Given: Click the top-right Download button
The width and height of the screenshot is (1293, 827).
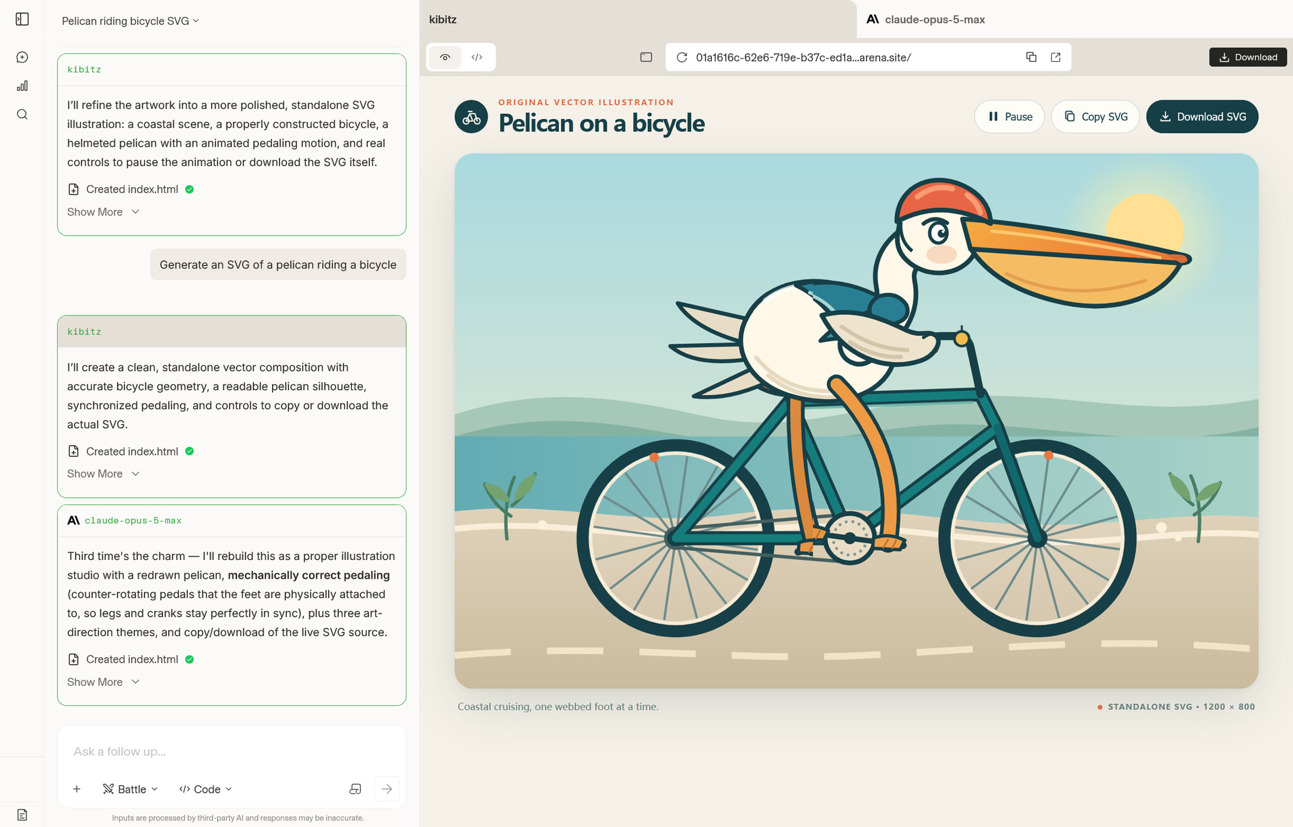Looking at the screenshot, I should [x=1248, y=57].
